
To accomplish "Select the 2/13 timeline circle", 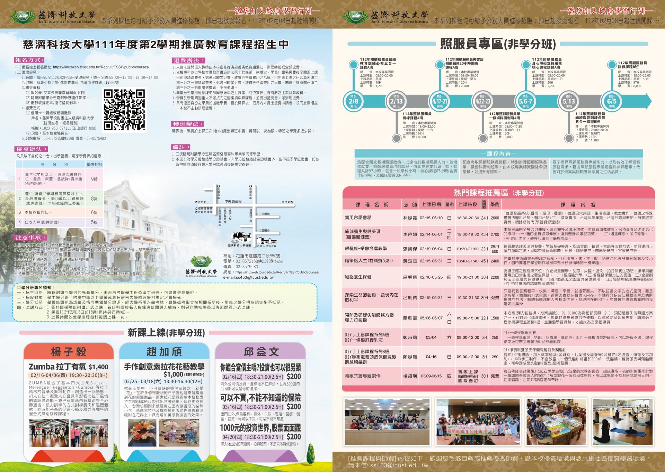I will pos(396,101).
